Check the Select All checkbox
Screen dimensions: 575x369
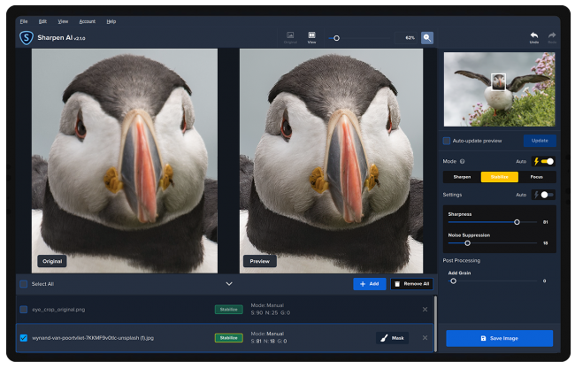[23, 284]
